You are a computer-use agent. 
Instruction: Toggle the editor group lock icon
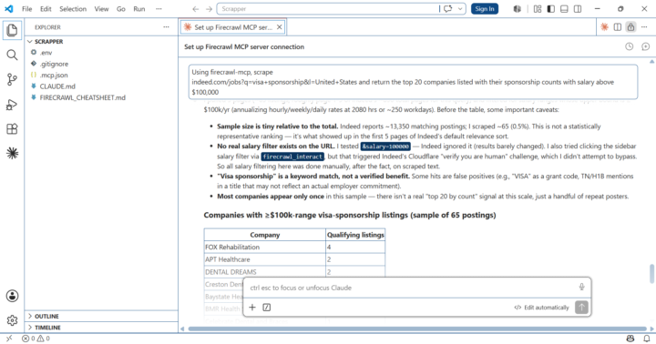630,27
